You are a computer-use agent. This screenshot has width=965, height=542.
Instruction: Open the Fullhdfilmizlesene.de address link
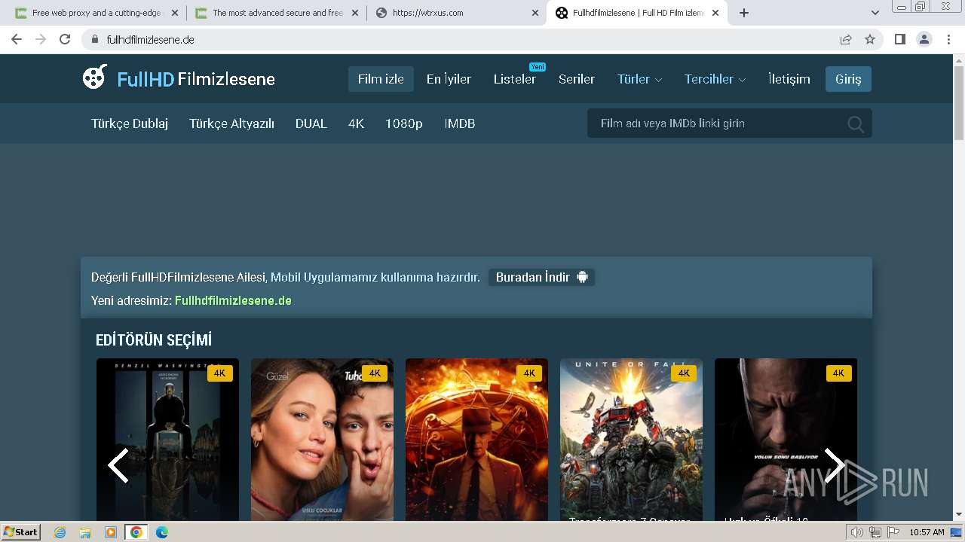point(233,300)
